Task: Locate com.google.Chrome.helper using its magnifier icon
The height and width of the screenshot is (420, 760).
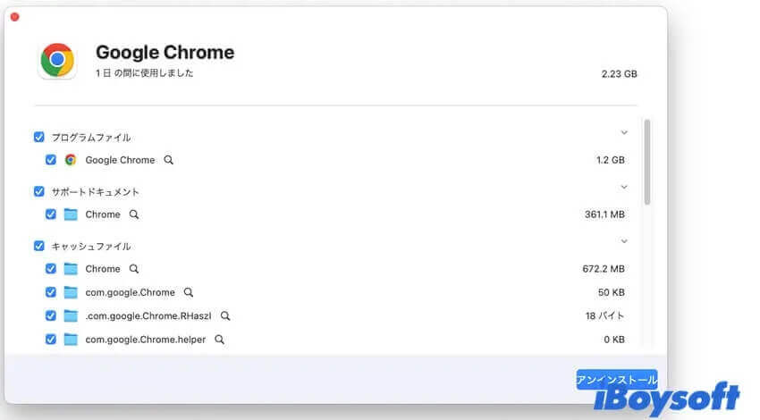Action: click(x=220, y=340)
